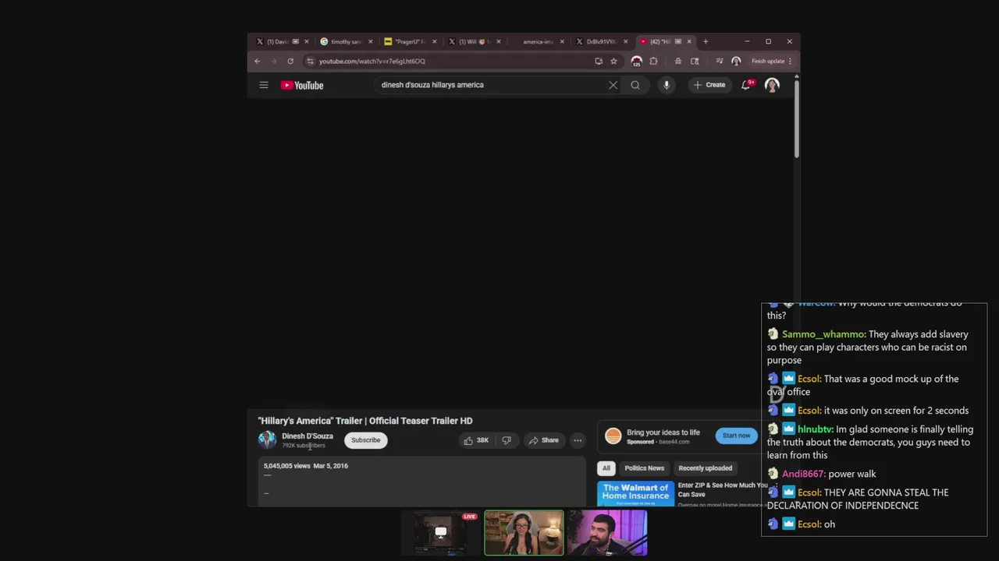Open 'Enter ZIP & See How Much' ad title

[723, 489]
